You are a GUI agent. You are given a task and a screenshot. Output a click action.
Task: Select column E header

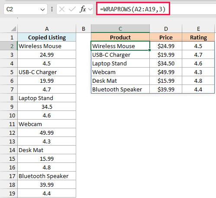point(198,29)
